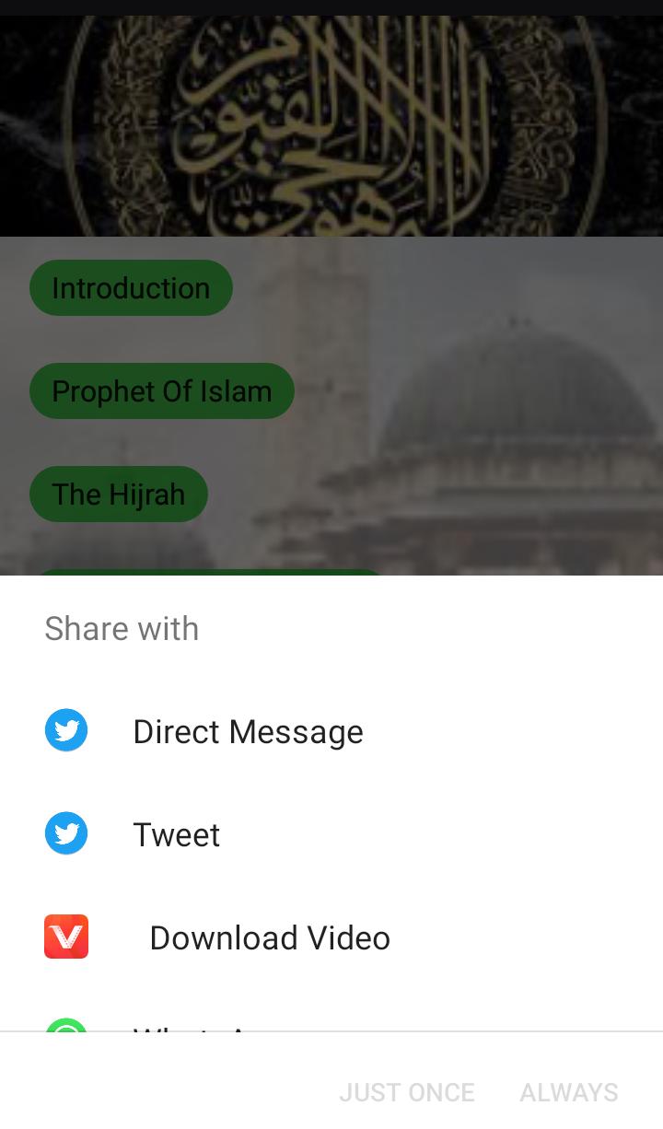Open the Introduction chapter

131,288
